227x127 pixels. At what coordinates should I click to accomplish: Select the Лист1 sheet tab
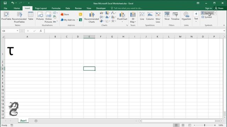point(23,121)
